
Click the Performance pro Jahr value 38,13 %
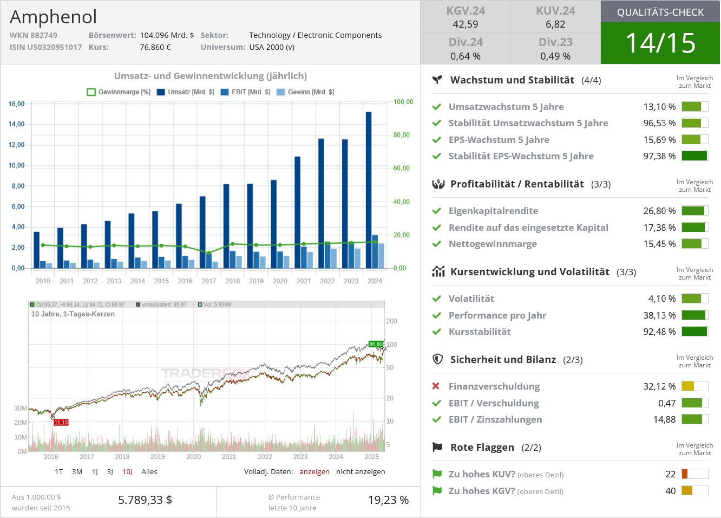659,315
